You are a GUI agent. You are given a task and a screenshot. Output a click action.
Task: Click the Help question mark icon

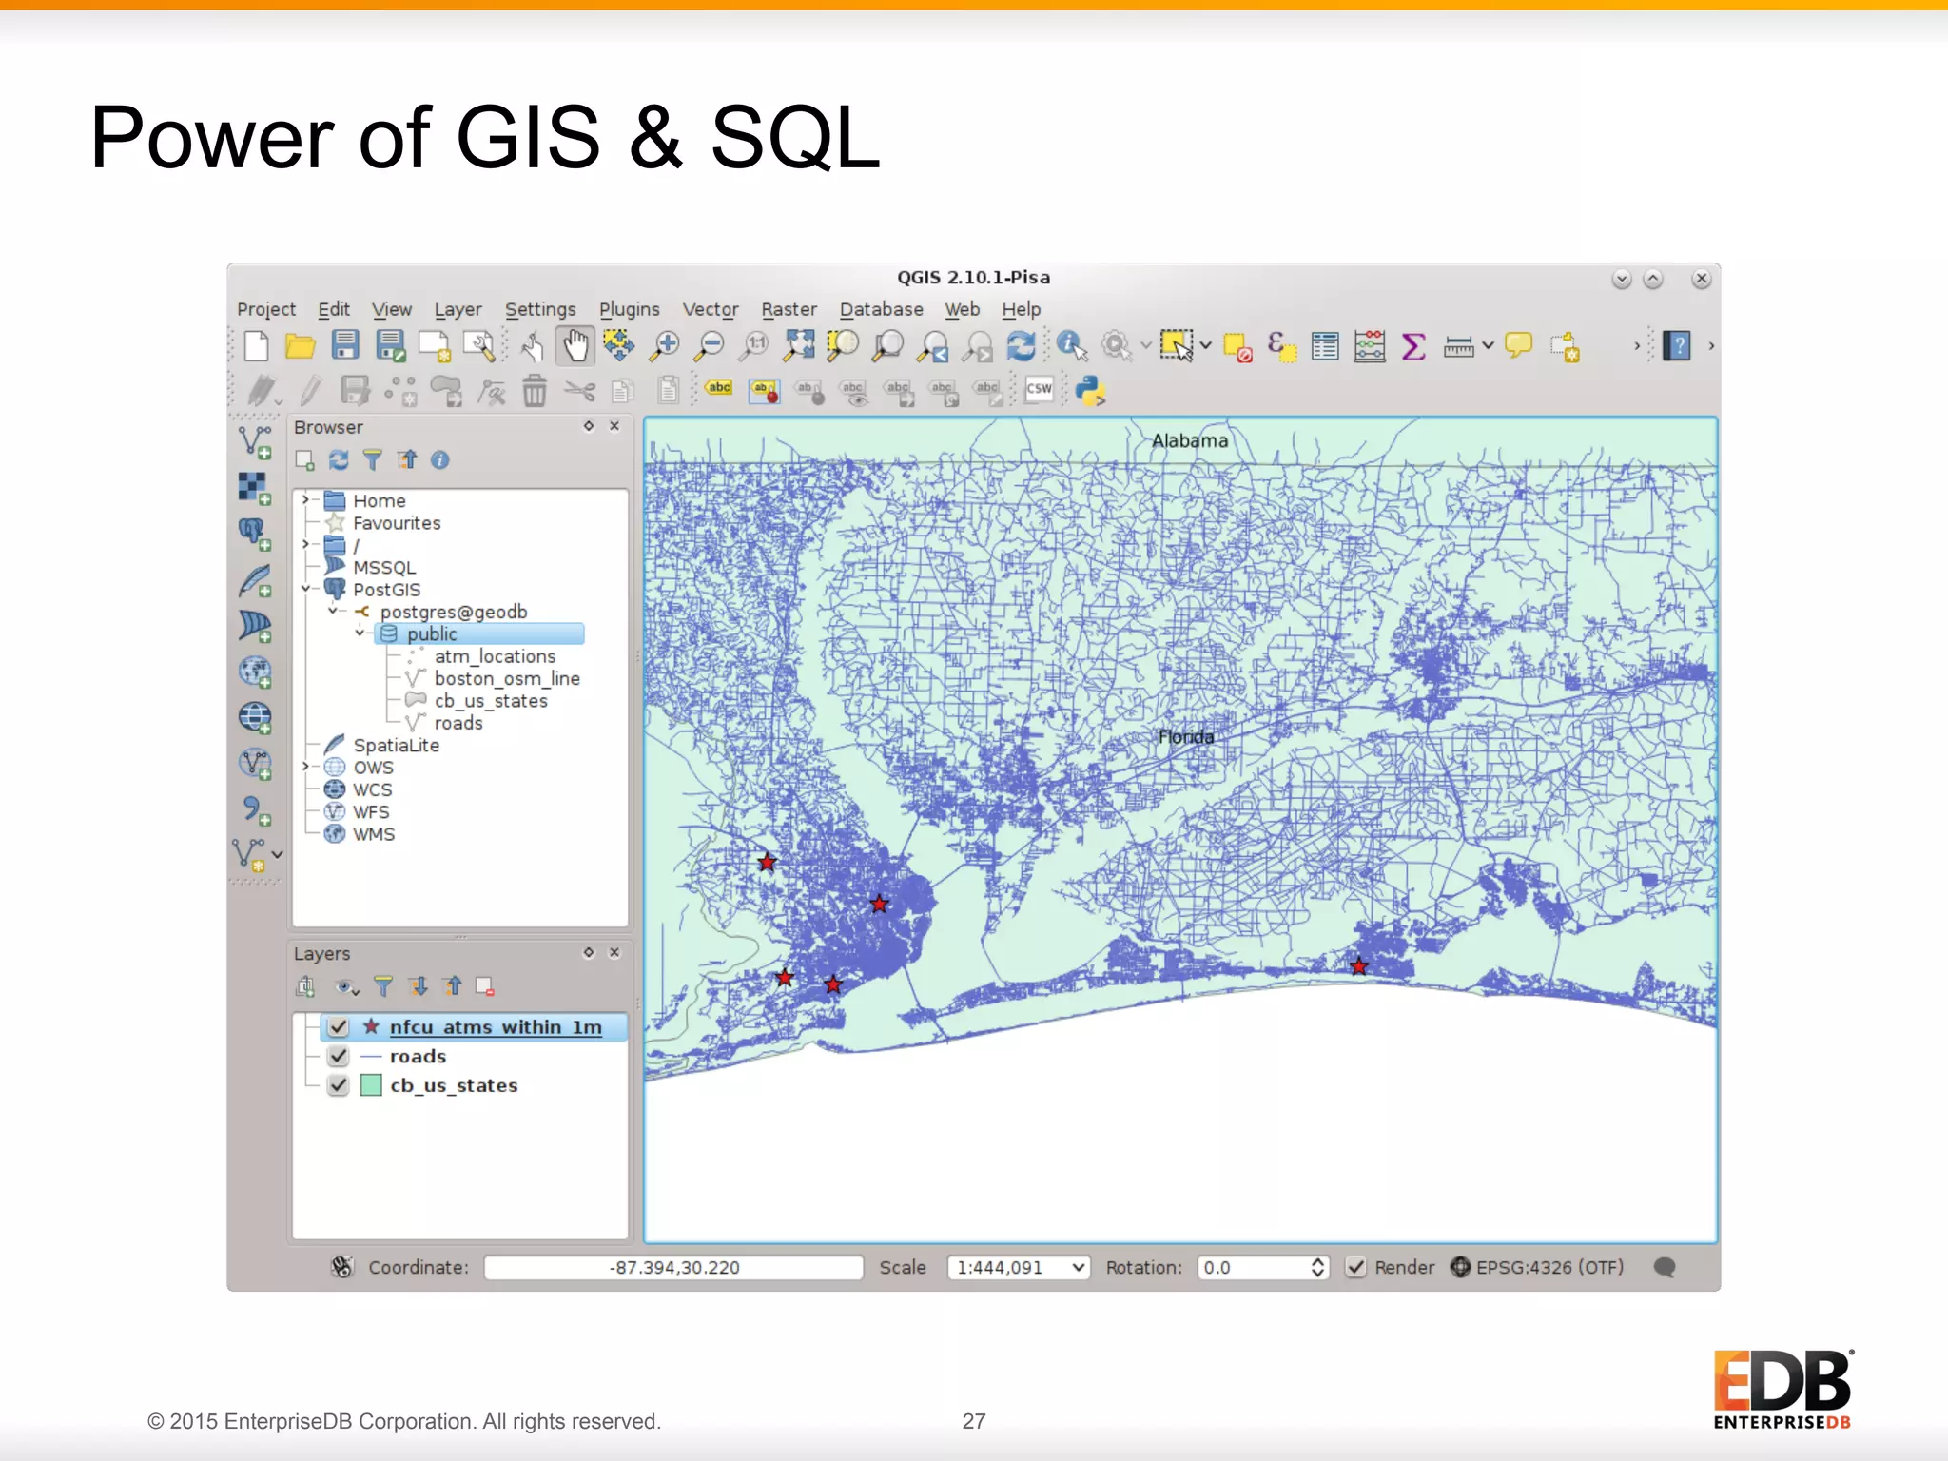(x=1677, y=346)
